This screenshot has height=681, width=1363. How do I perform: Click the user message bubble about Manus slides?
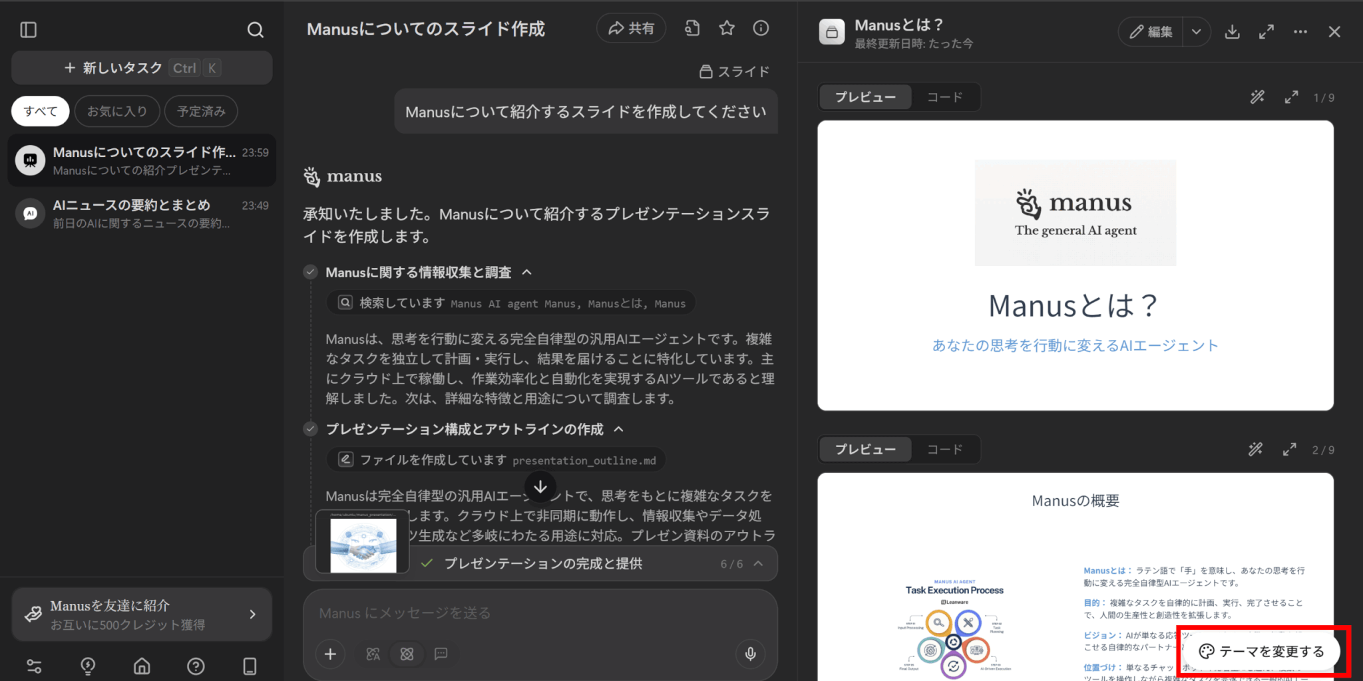[586, 112]
